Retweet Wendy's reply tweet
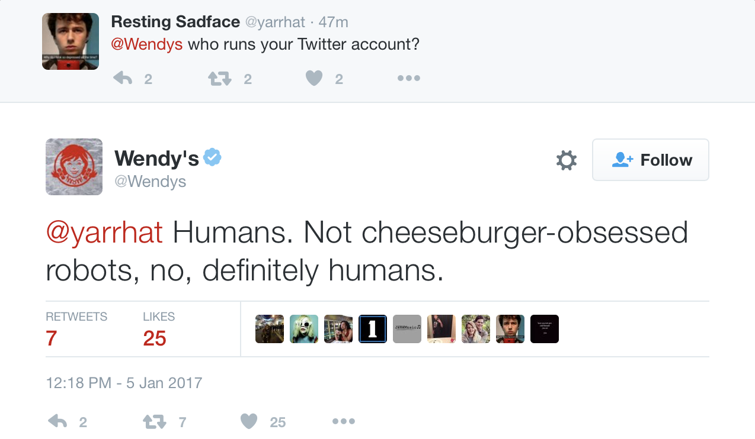The image size is (755, 439). click(x=155, y=421)
